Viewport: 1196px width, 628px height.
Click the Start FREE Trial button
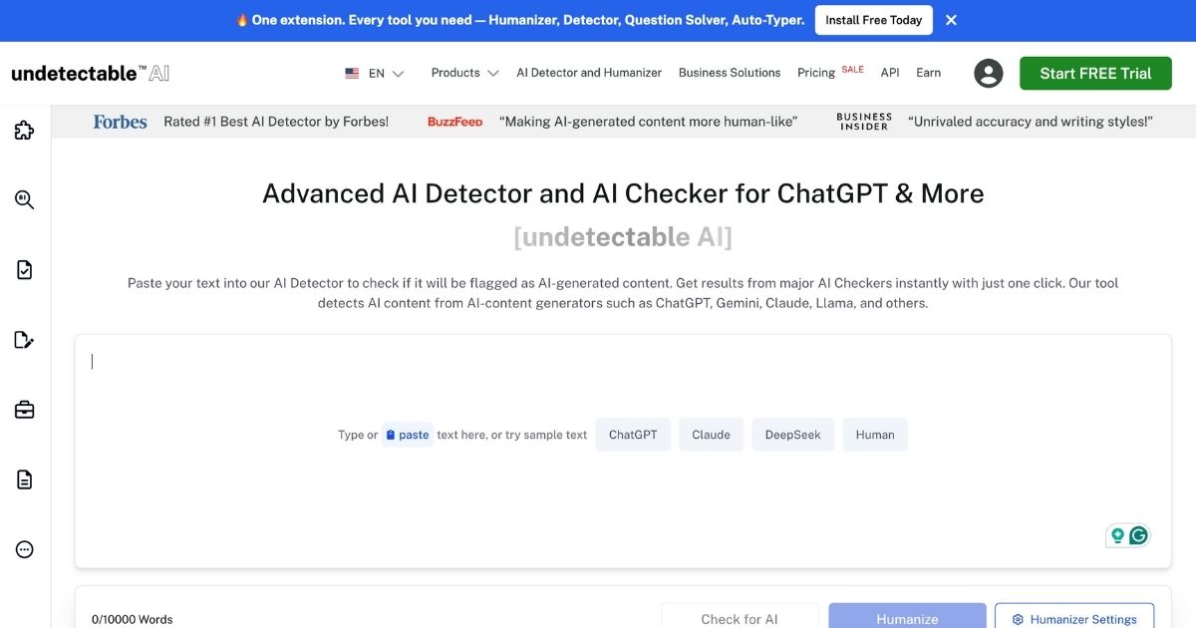[x=1094, y=73]
